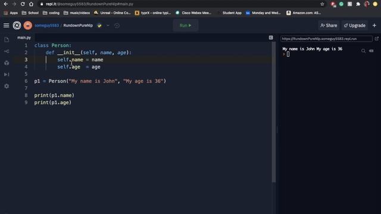The height and width of the screenshot is (214, 381).
Task: Open the Chrome profile avatar
Action: 367,4
